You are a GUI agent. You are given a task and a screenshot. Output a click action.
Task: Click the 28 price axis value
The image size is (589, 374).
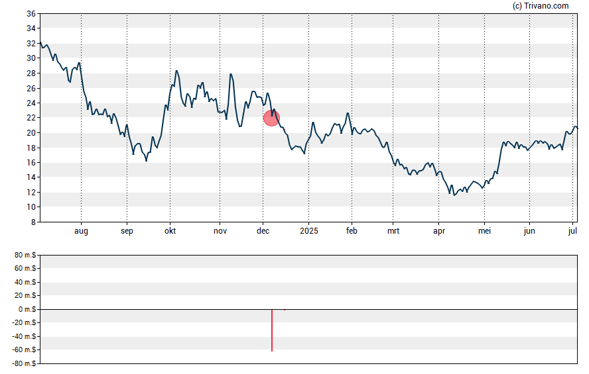pos(31,73)
